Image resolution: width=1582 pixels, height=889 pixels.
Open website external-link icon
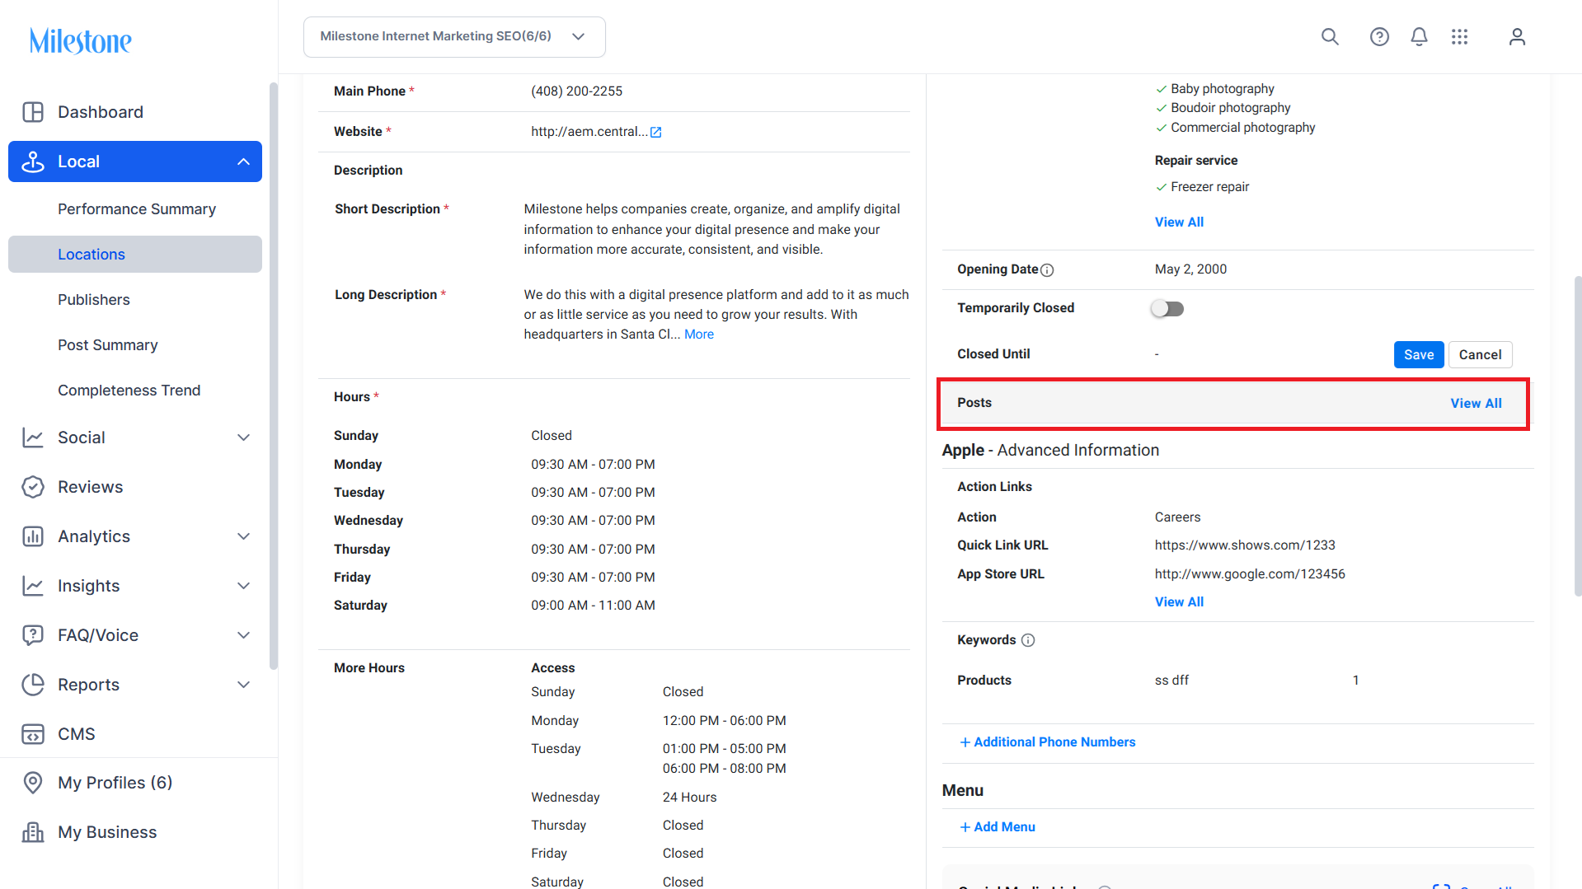pyautogui.click(x=656, y=132)
